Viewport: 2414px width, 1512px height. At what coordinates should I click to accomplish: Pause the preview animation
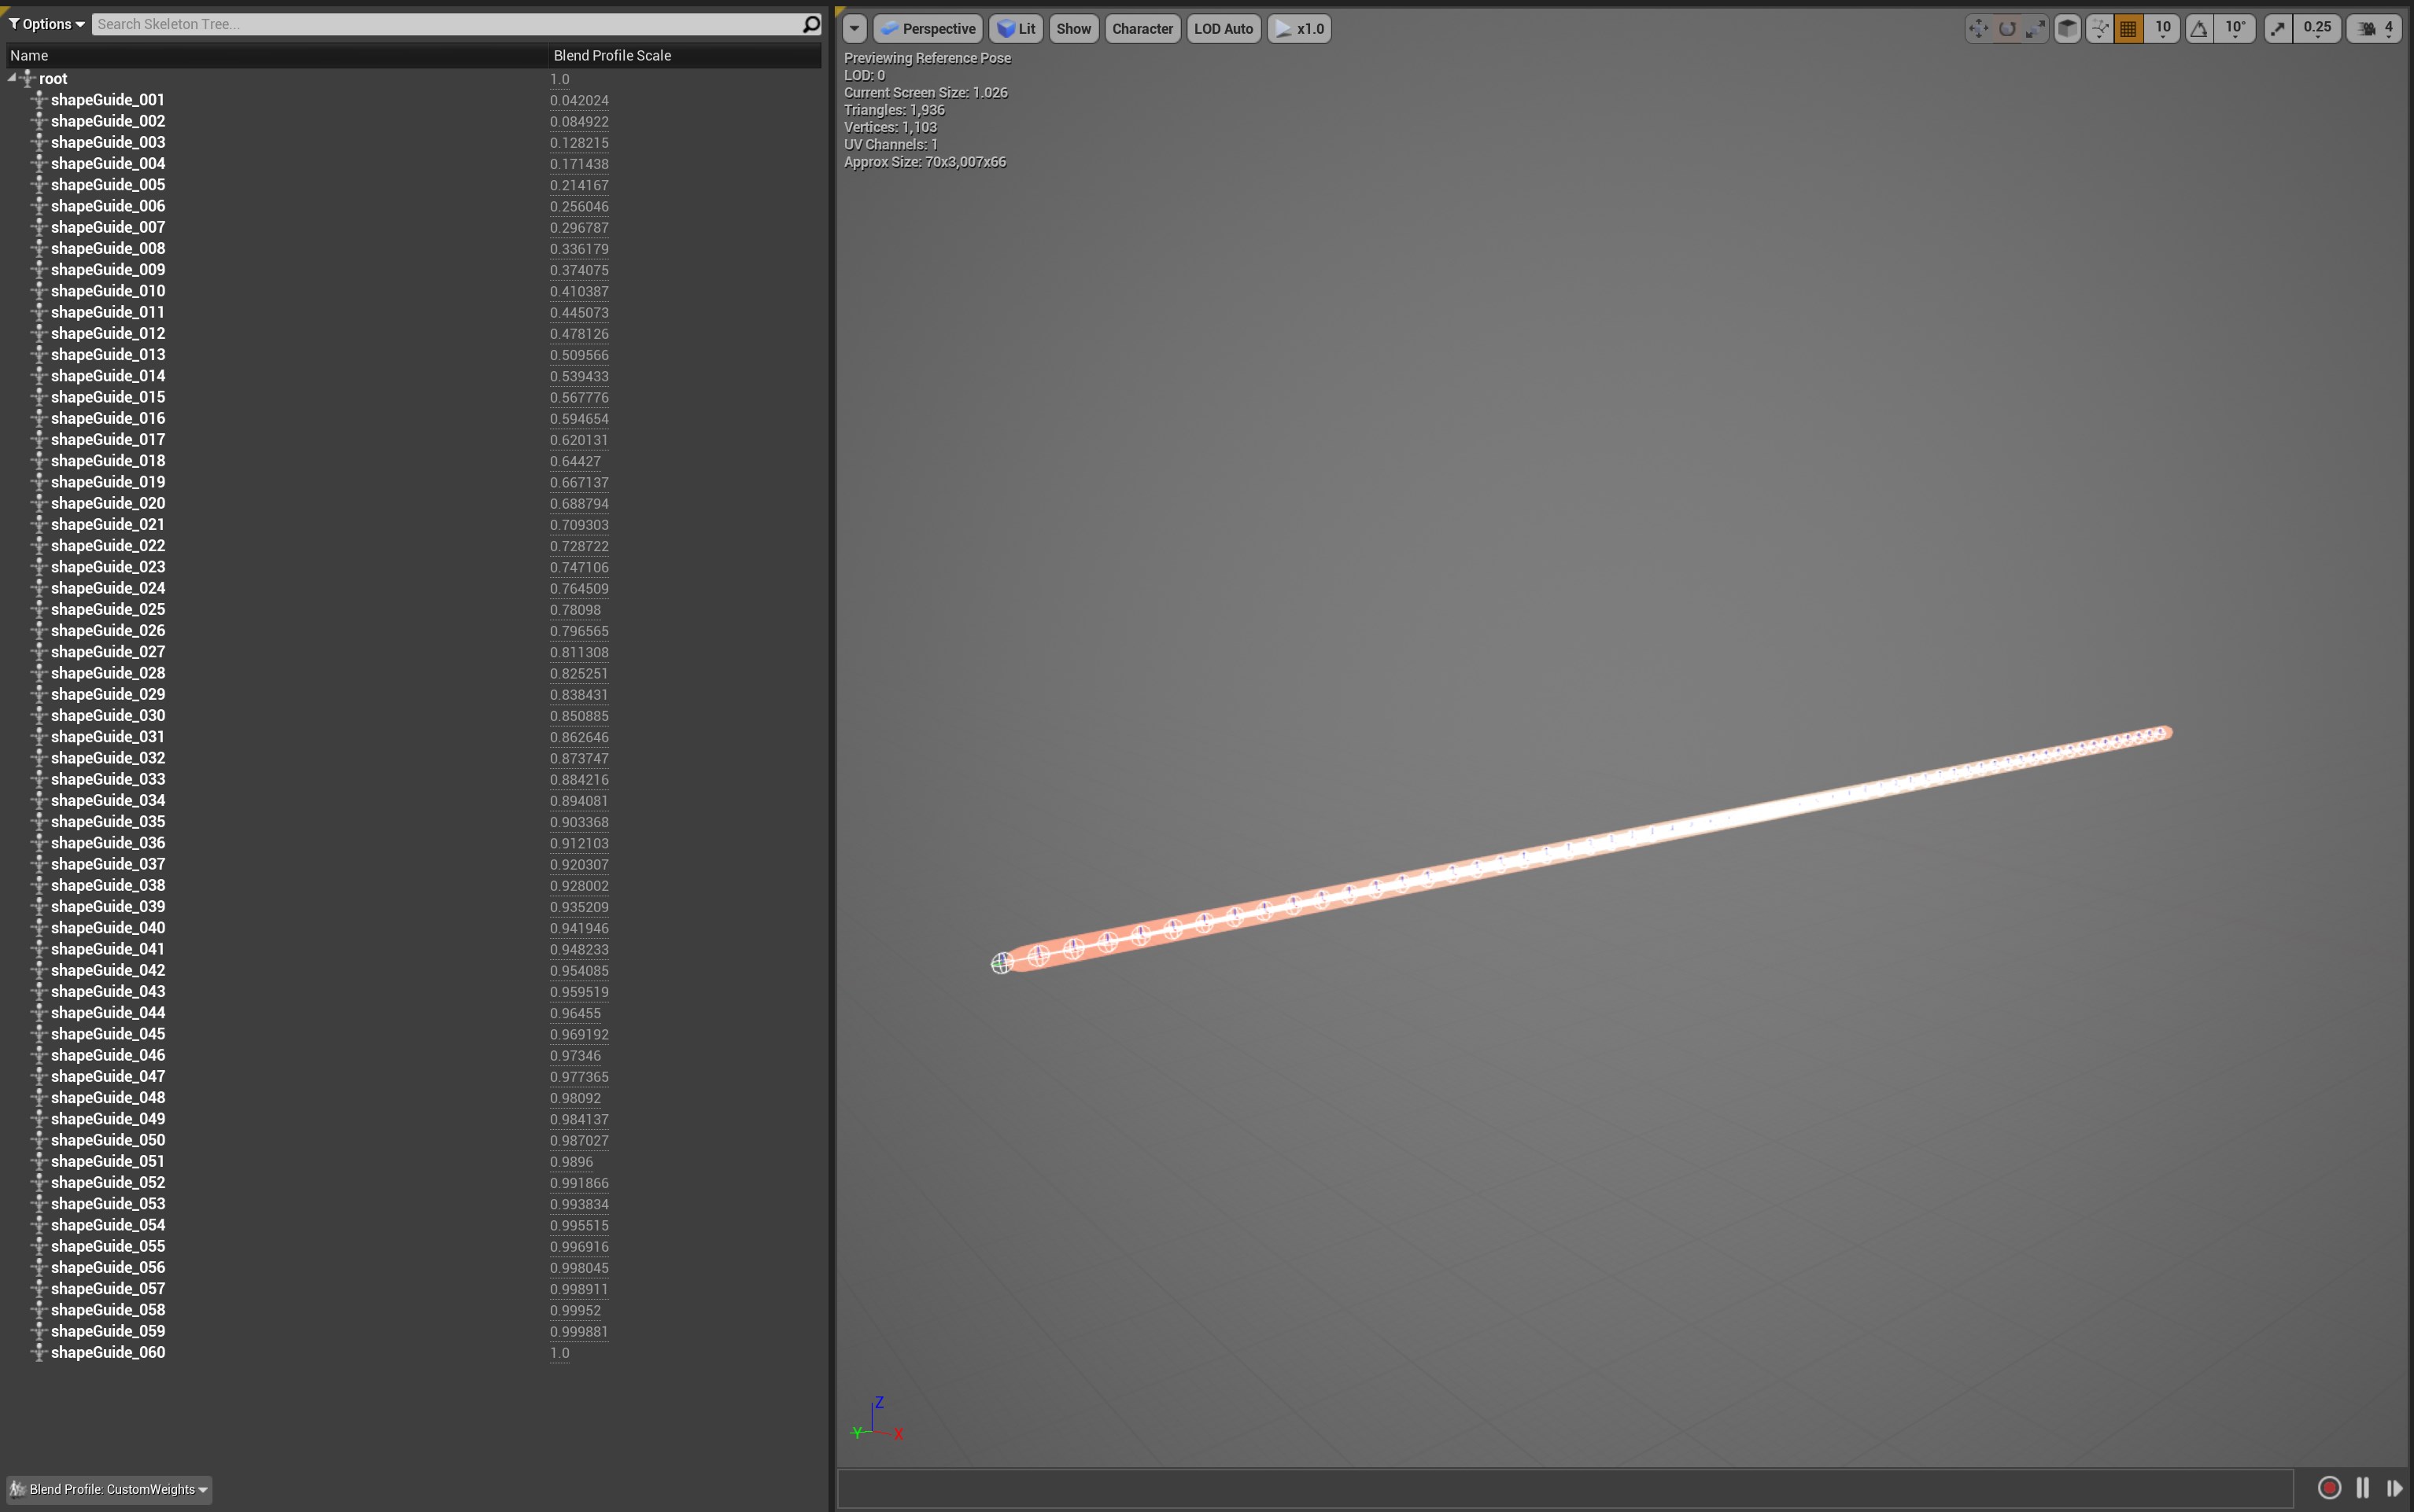pyautogui.click(x=2362, y=1488)
